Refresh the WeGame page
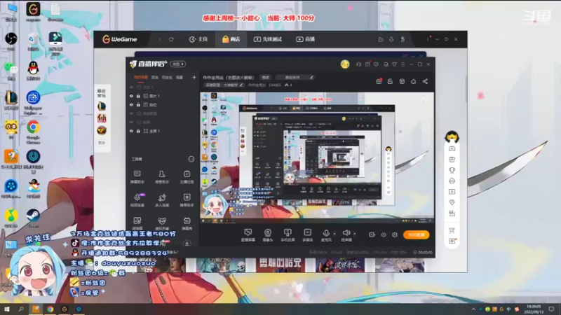 click(171, 39)
